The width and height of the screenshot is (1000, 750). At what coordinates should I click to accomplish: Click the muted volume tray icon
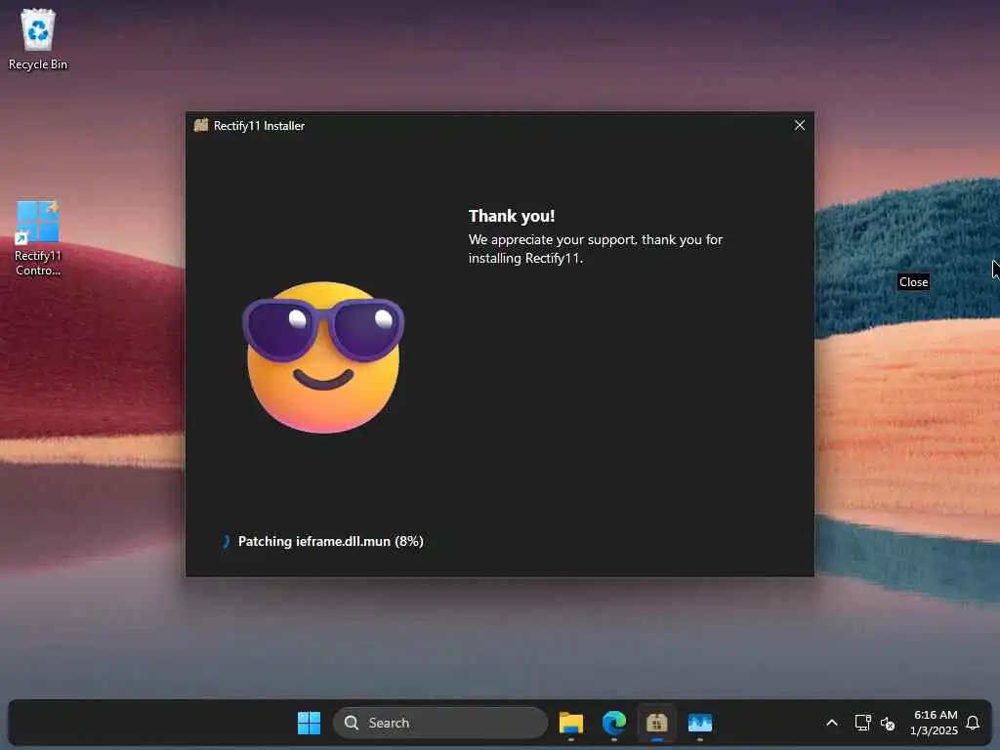tap(887, 724)
